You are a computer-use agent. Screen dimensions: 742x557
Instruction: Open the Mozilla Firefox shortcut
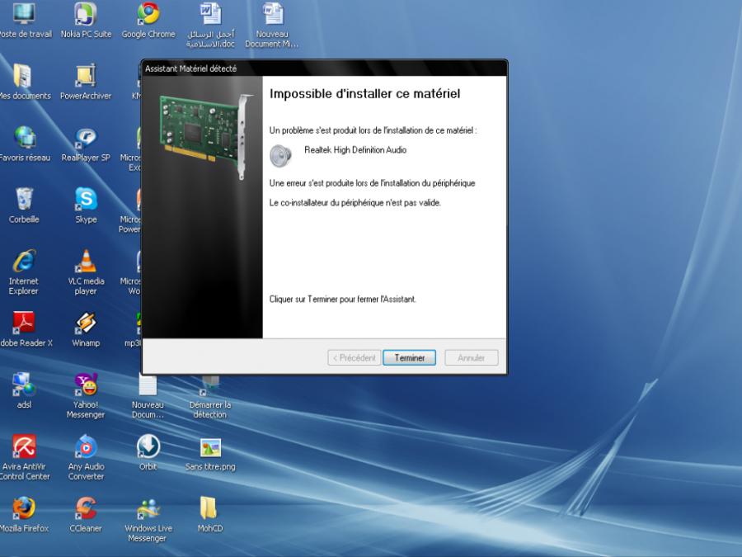pos(24,508)
